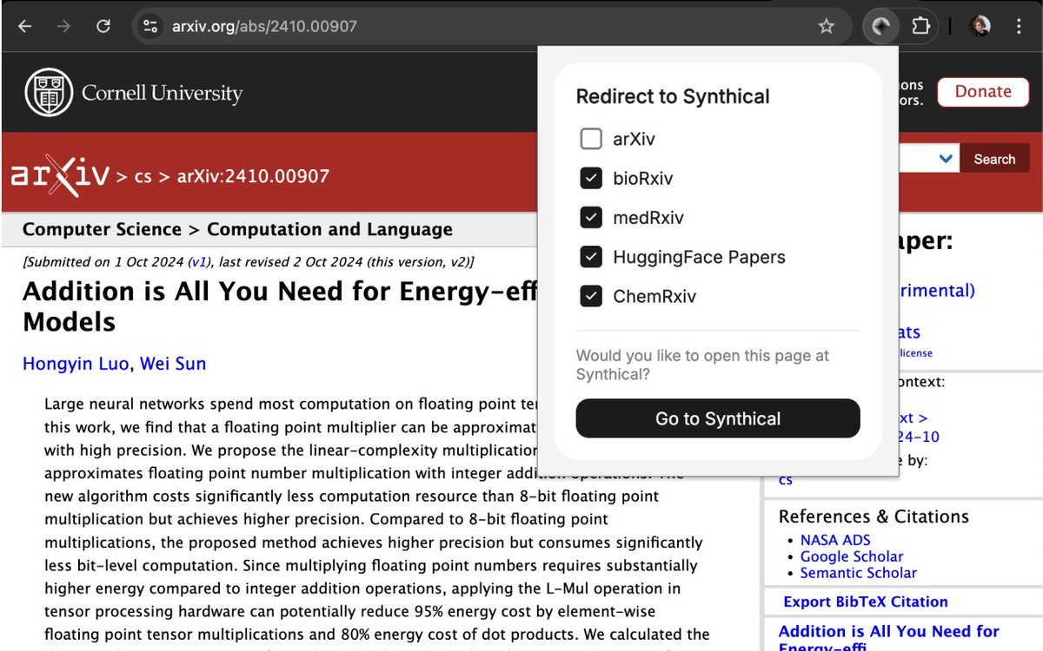1043x651 pixels.
Task: Open the v1 version link
Action: [199, 262]
